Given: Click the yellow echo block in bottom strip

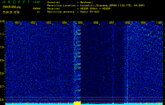Looking at the screenshot, I should 77,103.
